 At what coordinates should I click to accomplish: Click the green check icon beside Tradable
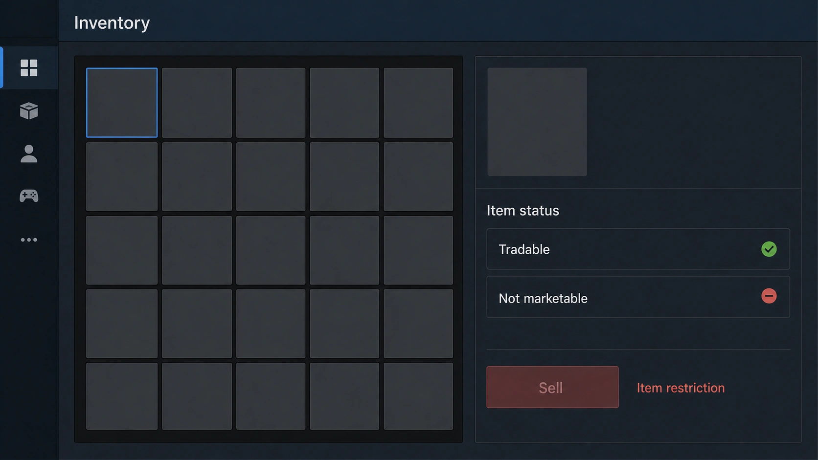click(769, 249)
